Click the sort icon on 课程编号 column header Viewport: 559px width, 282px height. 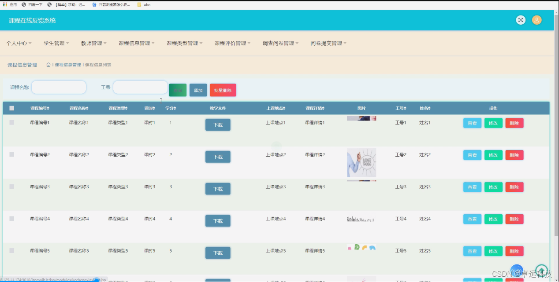point(50,108)
